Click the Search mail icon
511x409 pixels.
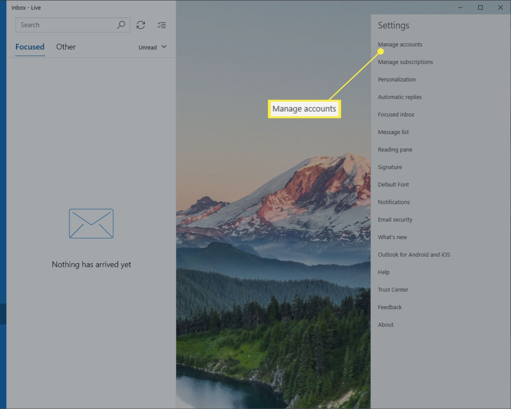click(x=121, y=25)
